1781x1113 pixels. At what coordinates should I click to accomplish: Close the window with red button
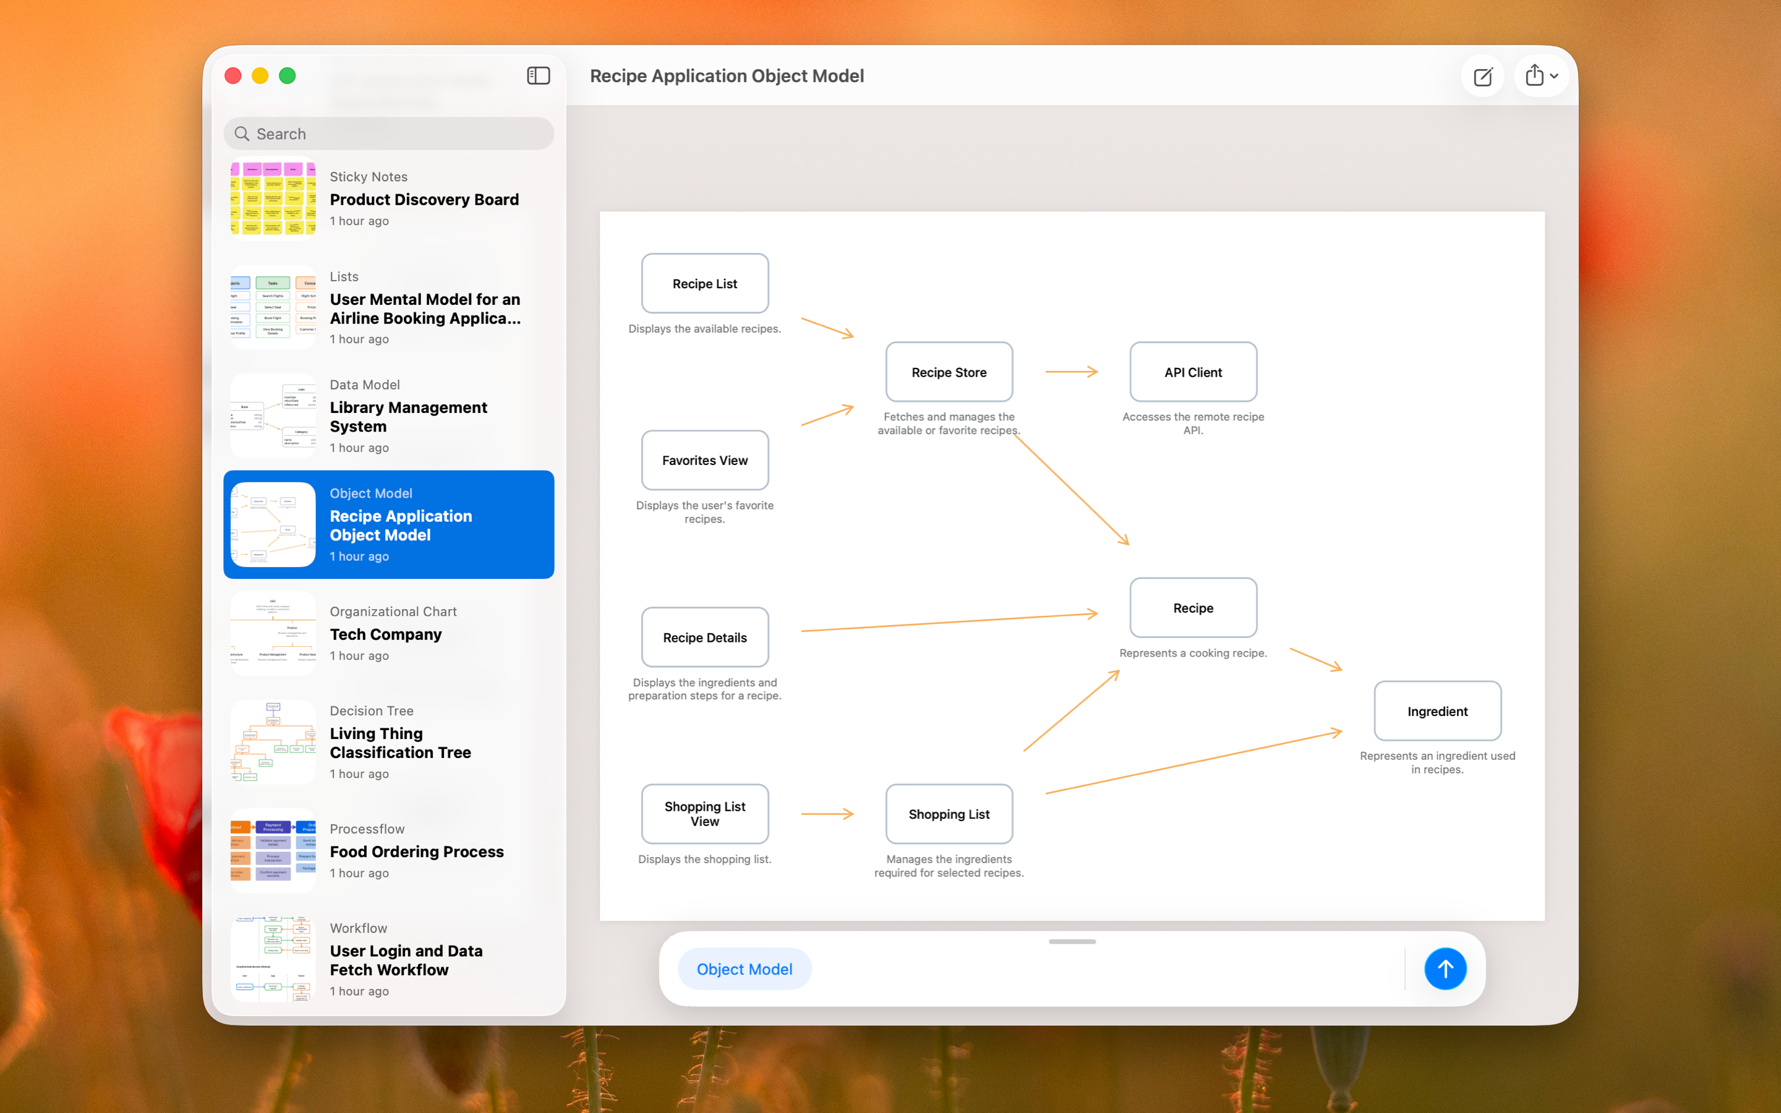pos(233,76)
